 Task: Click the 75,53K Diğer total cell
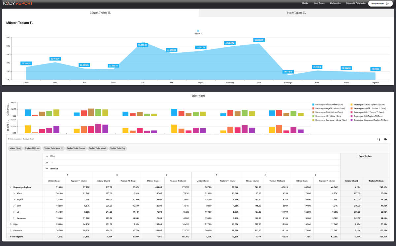(376, 224)
